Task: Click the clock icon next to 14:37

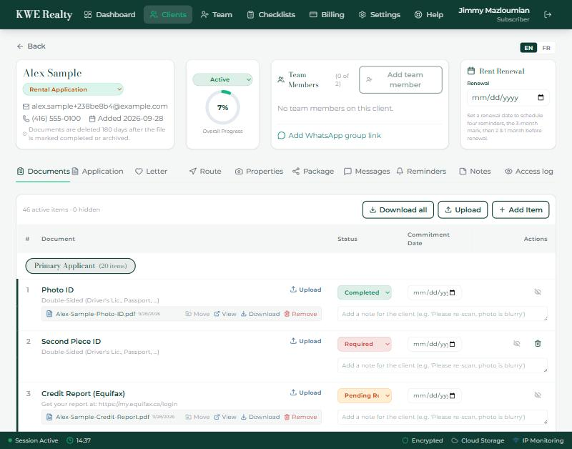Action: click(x=69, y=440)
